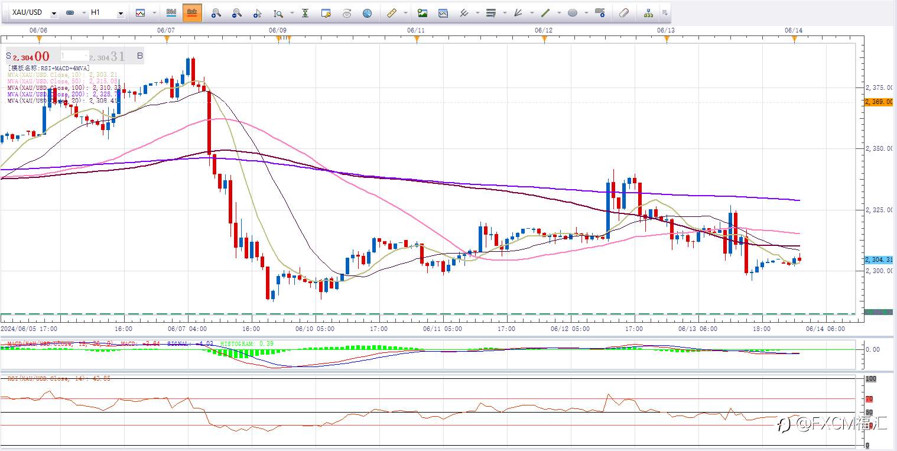Expand the trend line dropdown arrow
The height and width of the screenshot is (451, 897).
point(560,12)
